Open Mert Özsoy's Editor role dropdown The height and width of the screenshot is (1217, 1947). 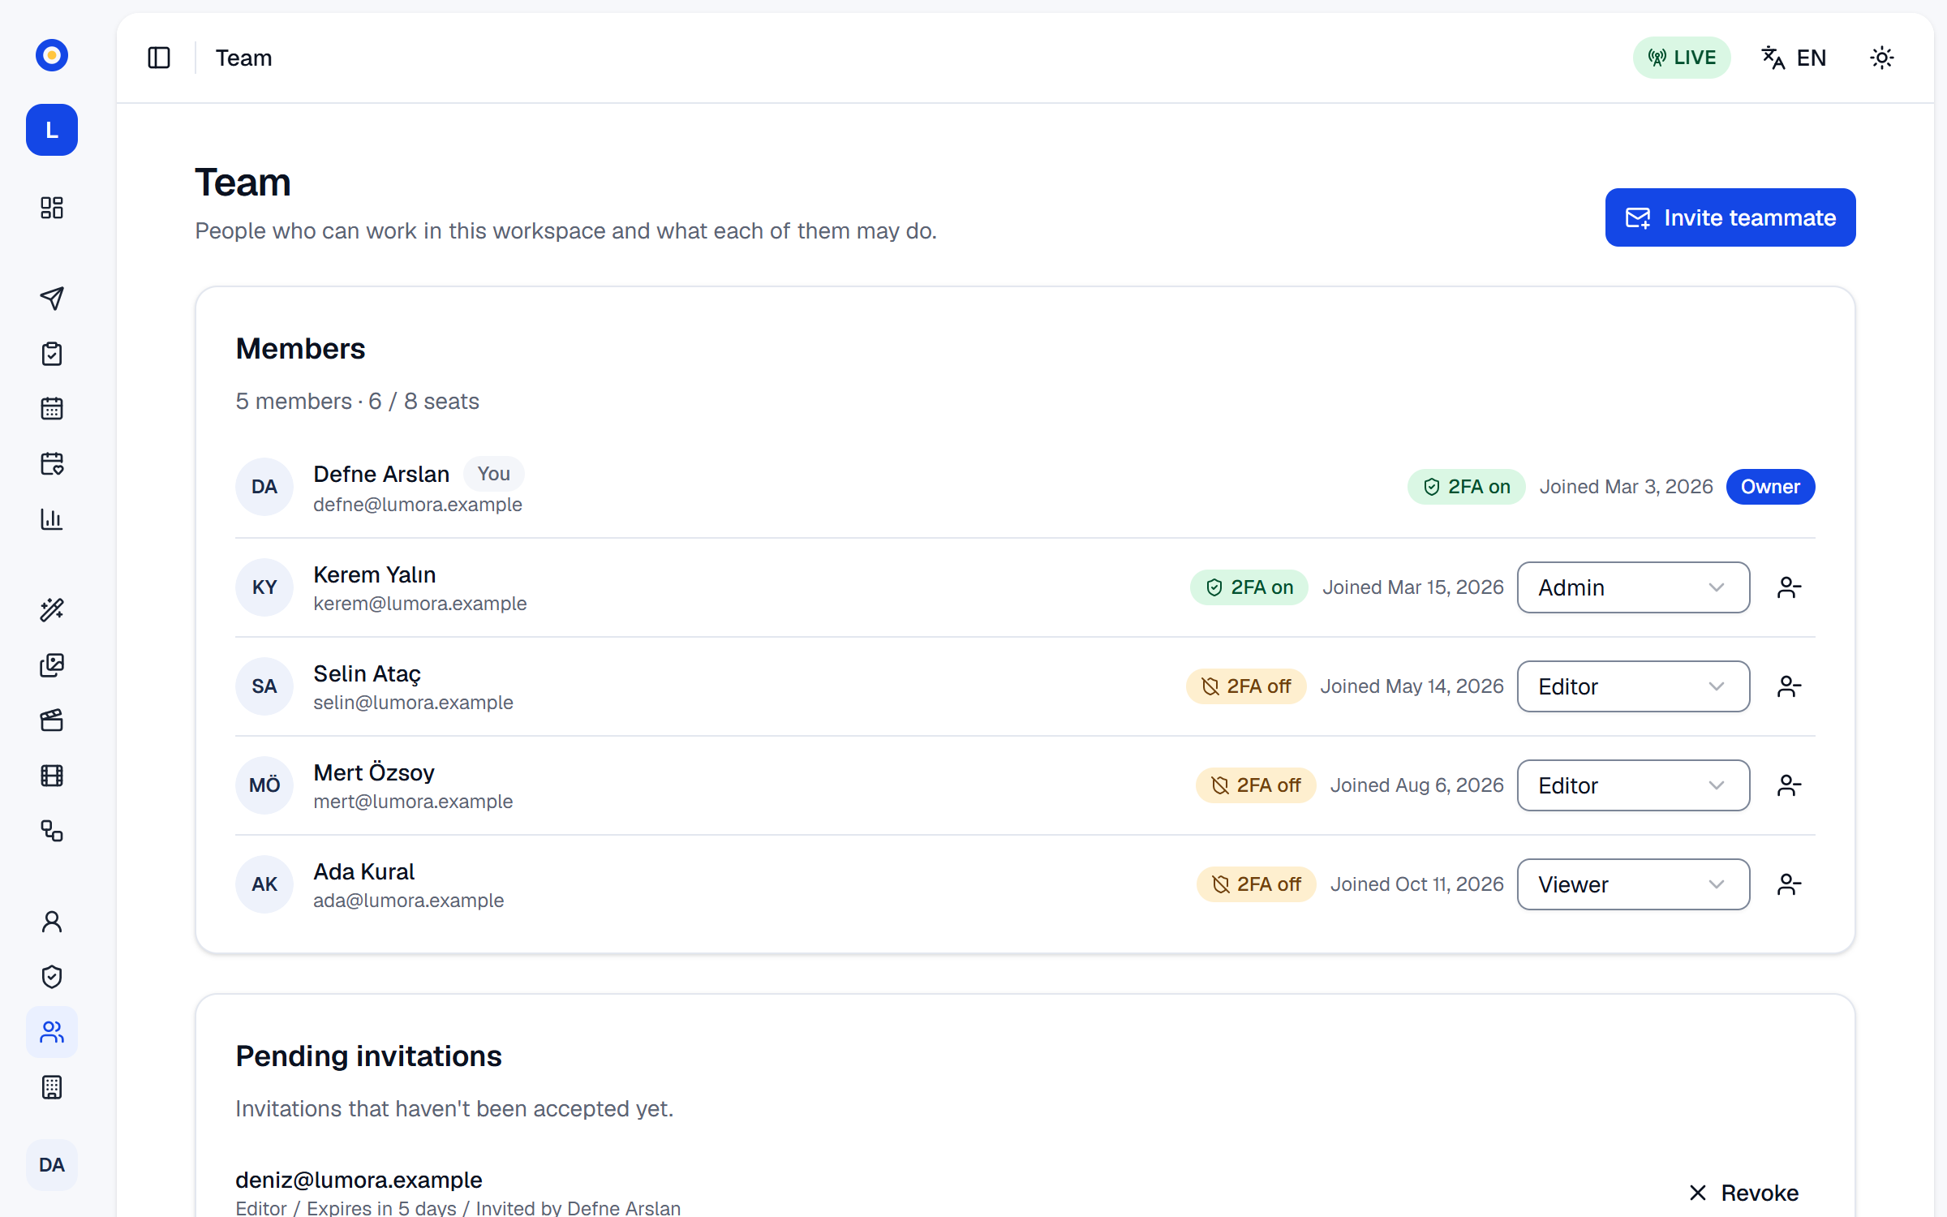click(x=1633, y=785)
